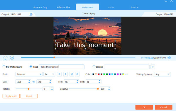Pause playback with the pause icon
This screenshot has width=176, height=111.
[x=5, y=58]
